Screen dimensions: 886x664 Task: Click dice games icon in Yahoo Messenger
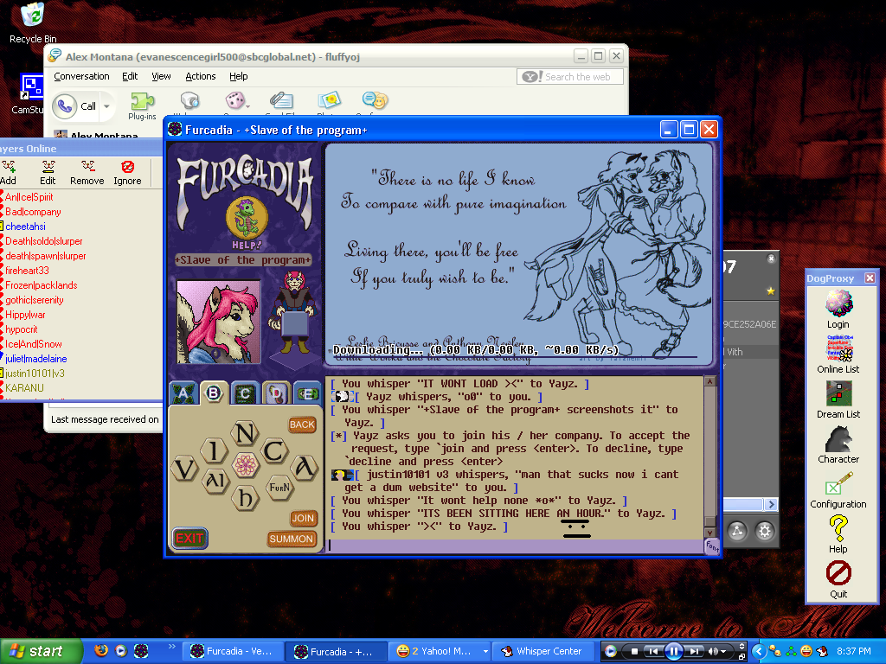point(235,101)
